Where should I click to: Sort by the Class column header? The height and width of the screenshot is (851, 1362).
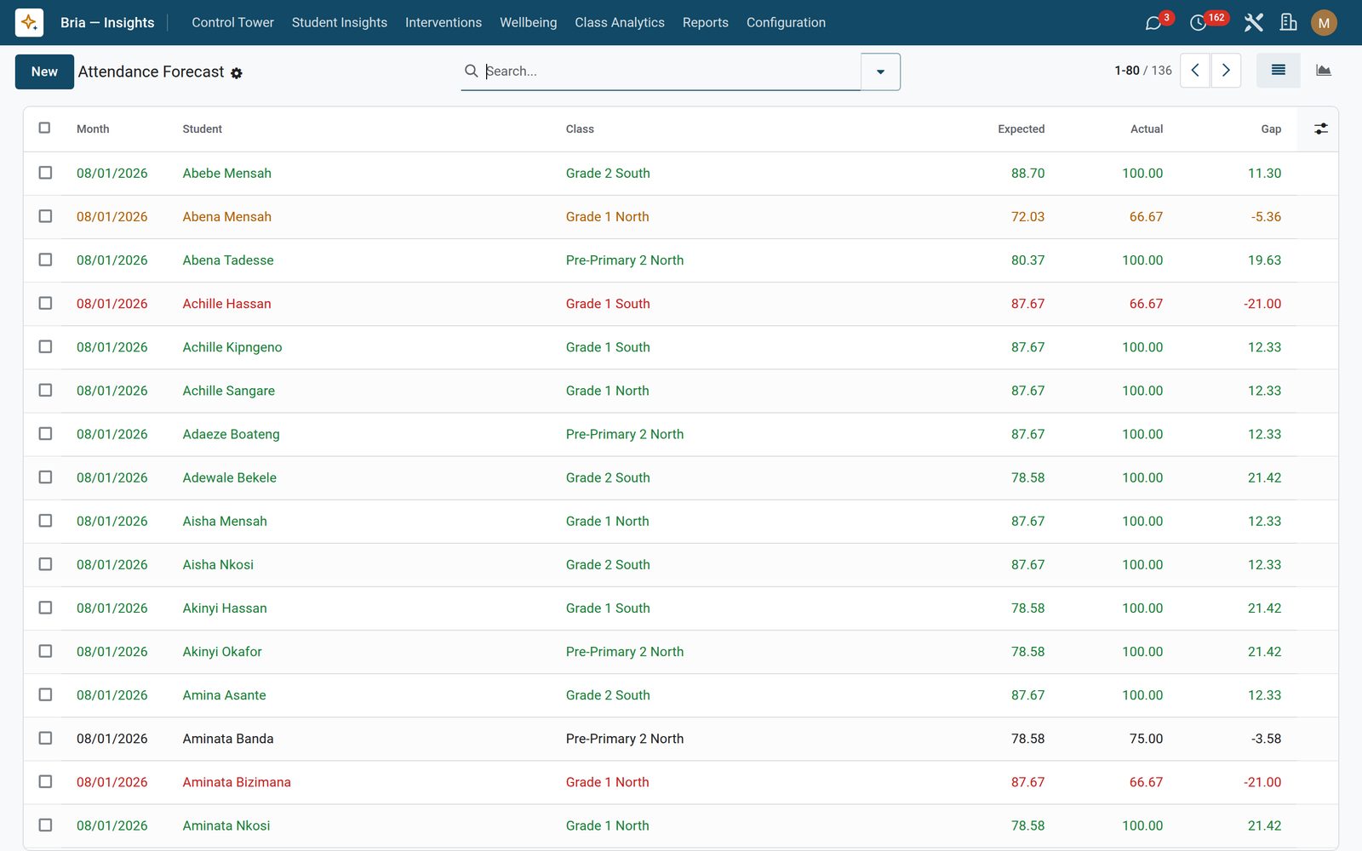pyautogui.click(x=580, y=129)
